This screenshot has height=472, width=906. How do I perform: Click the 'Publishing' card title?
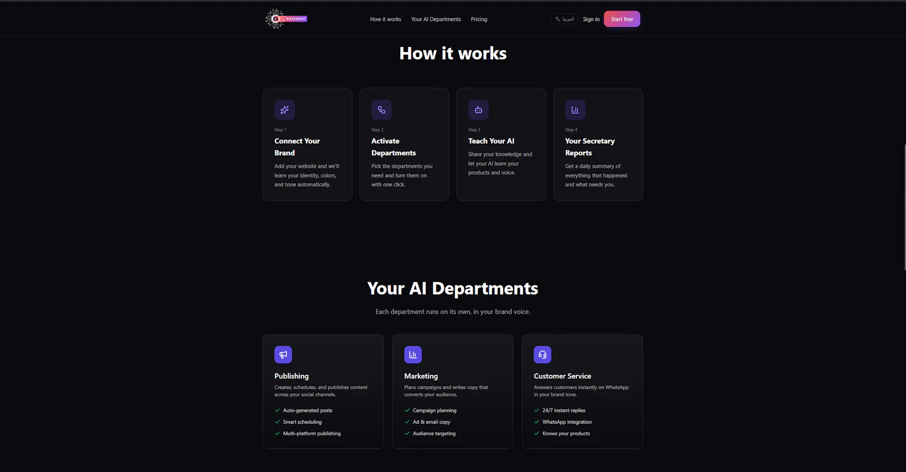[292, 376]
